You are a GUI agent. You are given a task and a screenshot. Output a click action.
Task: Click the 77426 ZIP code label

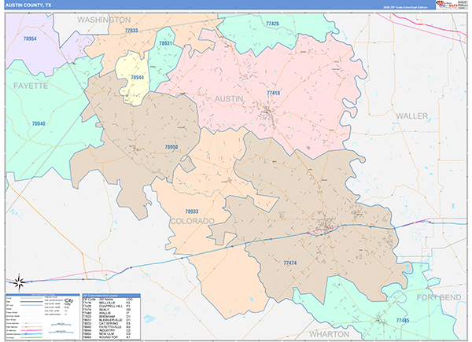[272, 24]
